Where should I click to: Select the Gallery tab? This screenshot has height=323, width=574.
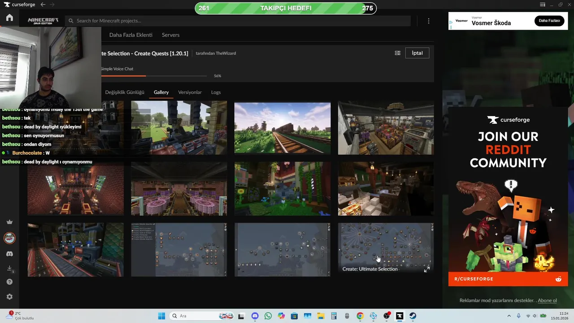161,92
